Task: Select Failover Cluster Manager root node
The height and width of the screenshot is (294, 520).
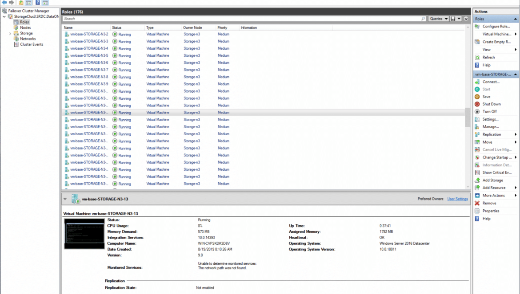Action: click(28, 11)
